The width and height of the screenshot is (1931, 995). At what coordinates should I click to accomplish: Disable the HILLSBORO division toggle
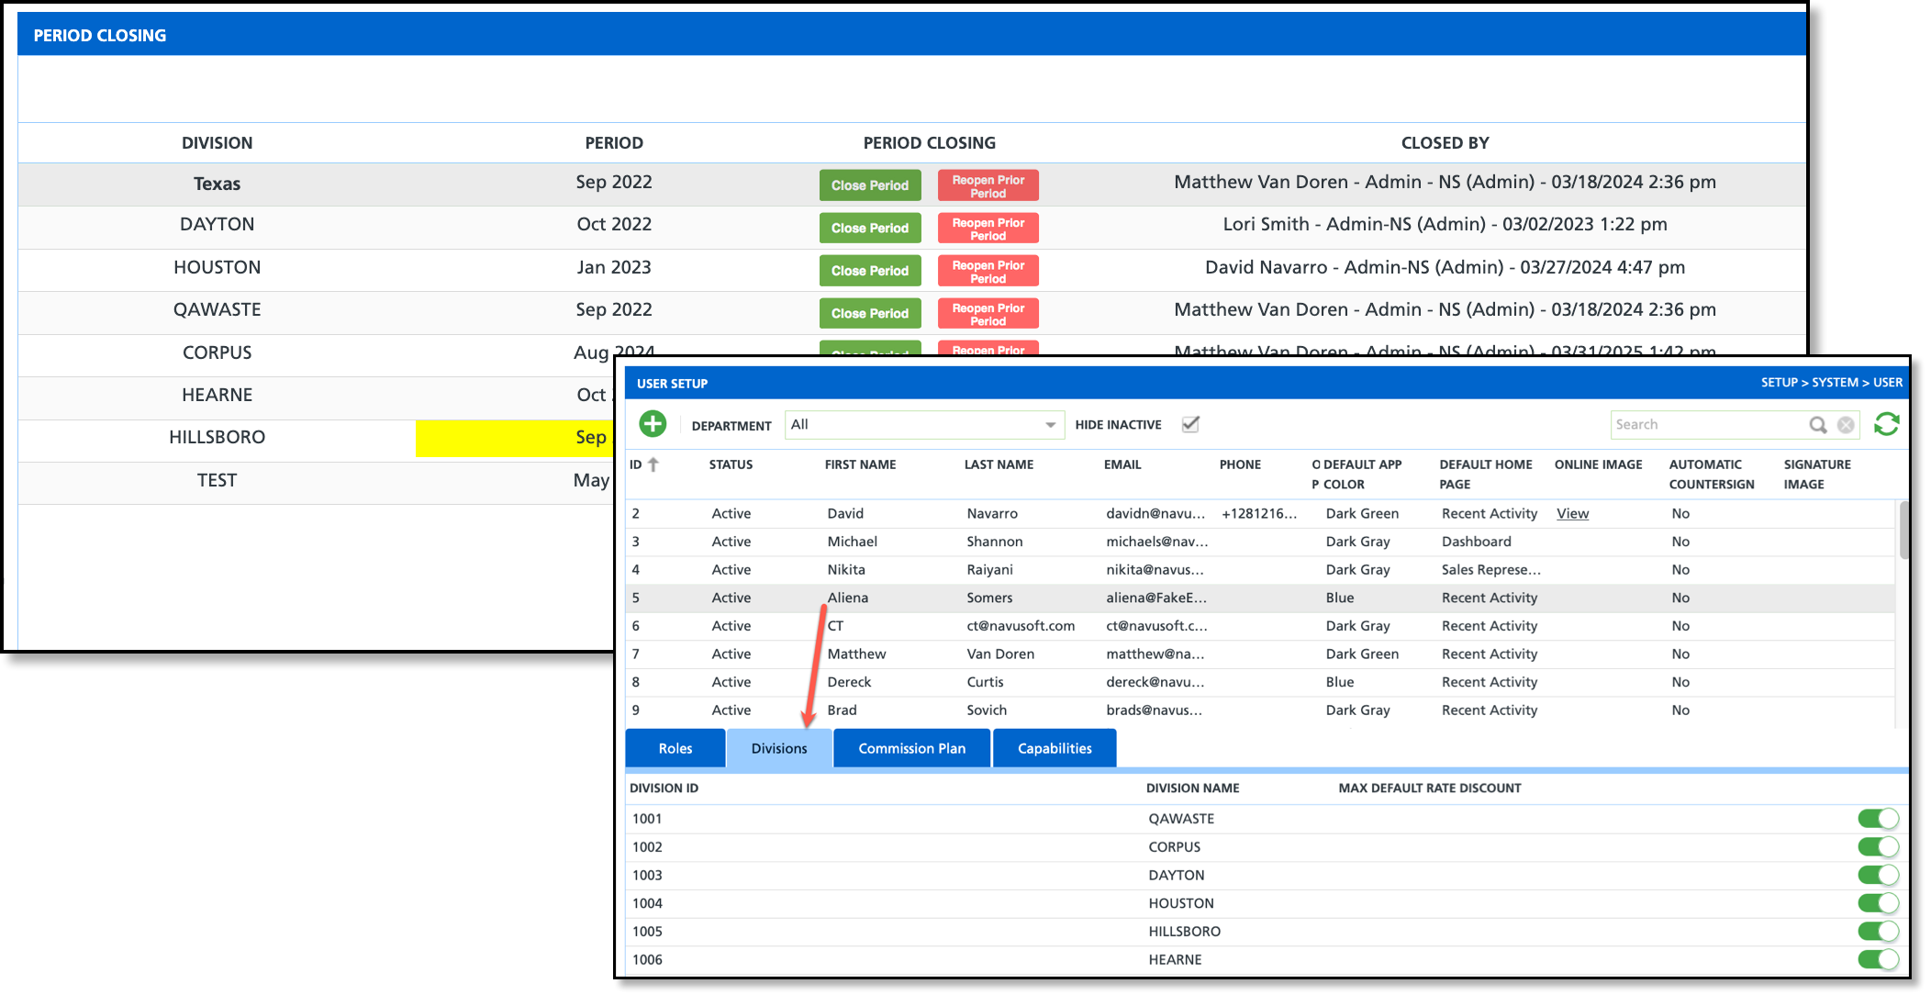click(x=1877, y=932)
